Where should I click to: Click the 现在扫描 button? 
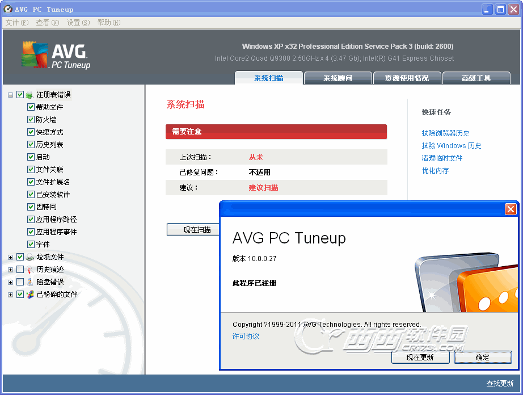tap(193, 229)
